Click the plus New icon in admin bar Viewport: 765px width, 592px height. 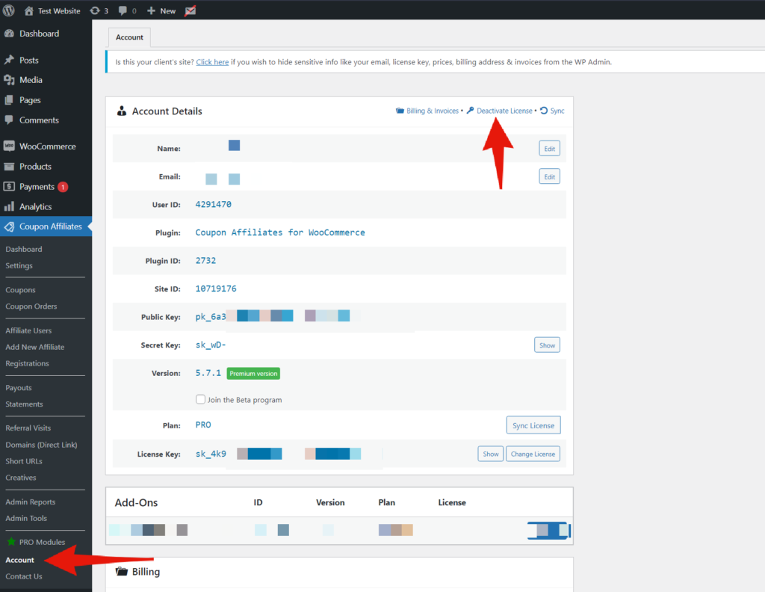(151, 10)
